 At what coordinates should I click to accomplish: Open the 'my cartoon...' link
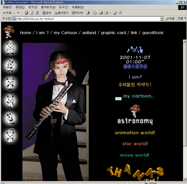[x=138, y=96]
